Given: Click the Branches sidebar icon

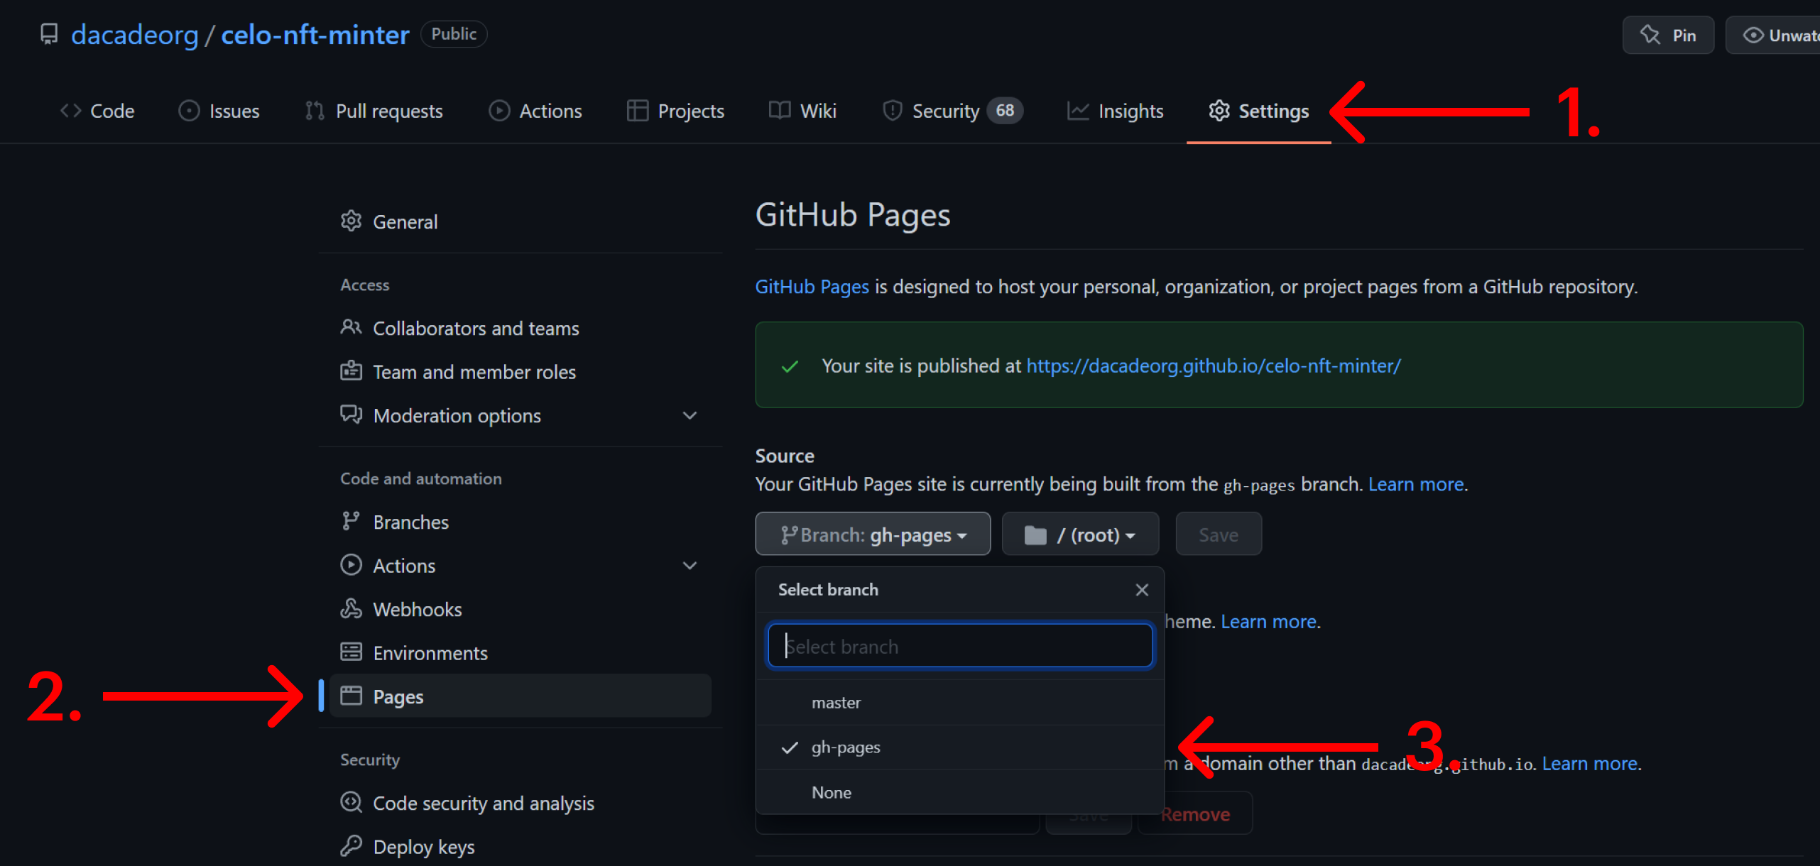Looking at the screenshot, I should [351, 522].
